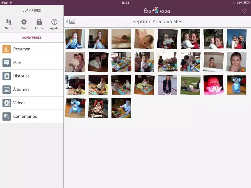Select the Vídeos menu label
Screen dimensions: 251x188
click(19, 103)
